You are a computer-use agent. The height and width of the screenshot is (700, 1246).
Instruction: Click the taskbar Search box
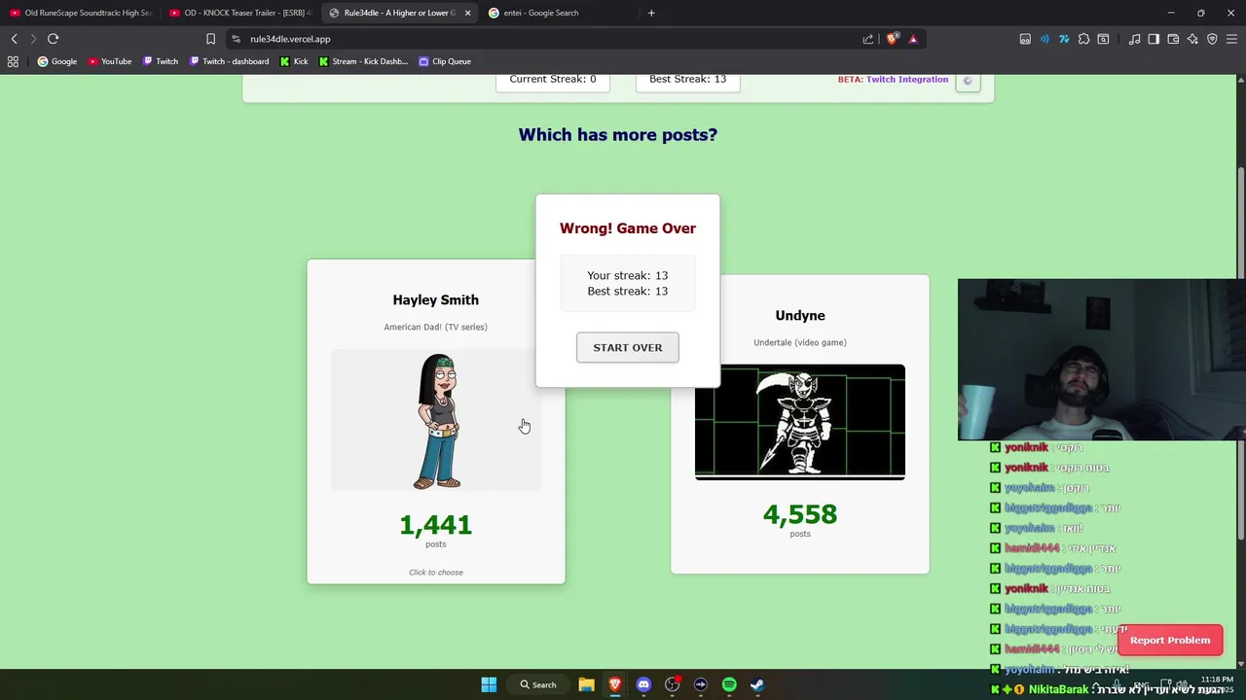pyautogui.click(x=538, y=684)
